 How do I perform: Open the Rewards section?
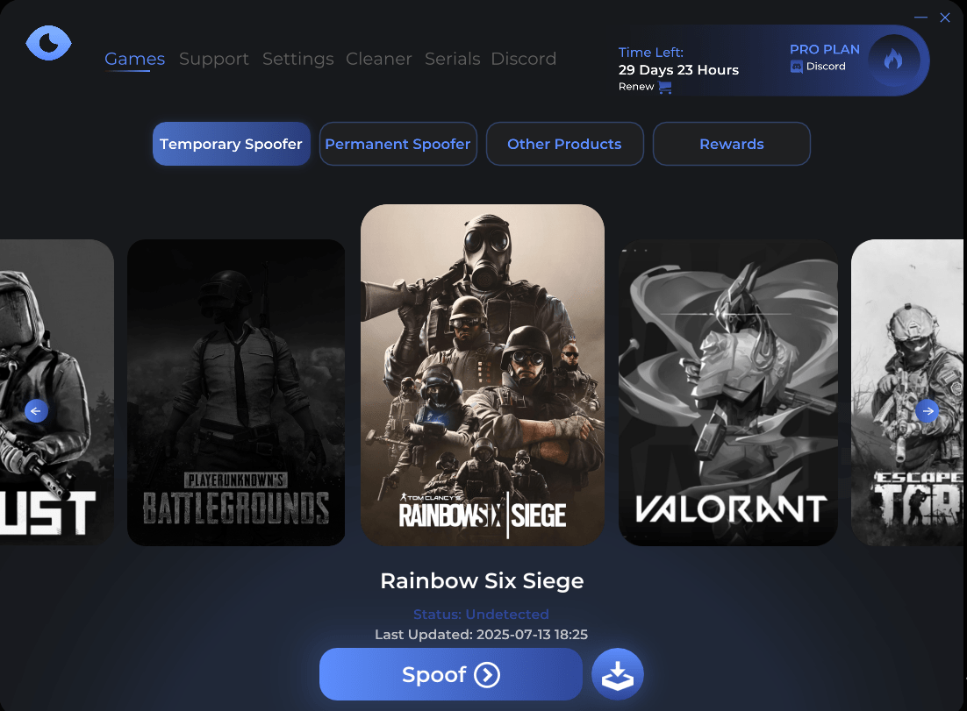tap(731, 144)
